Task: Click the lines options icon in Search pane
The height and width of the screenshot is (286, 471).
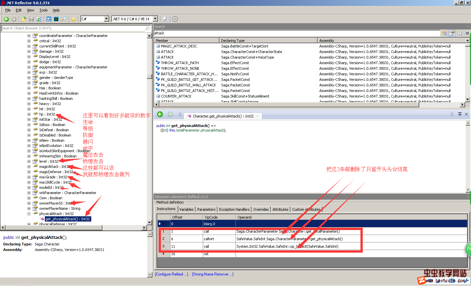Action: click(x=467, y=33)
